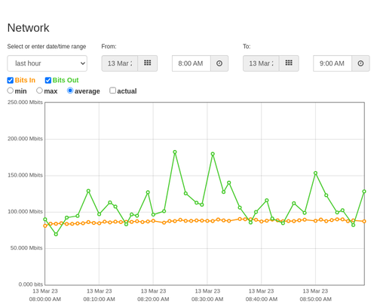377x304 pixels.
Task: Click the 0.000 bits axis label
Action: pyautogui.click(x=31, y=284)
